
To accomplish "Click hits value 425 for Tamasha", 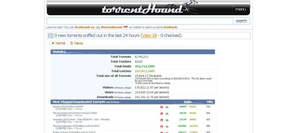I will pyautogui.click(x=208, y=119).
